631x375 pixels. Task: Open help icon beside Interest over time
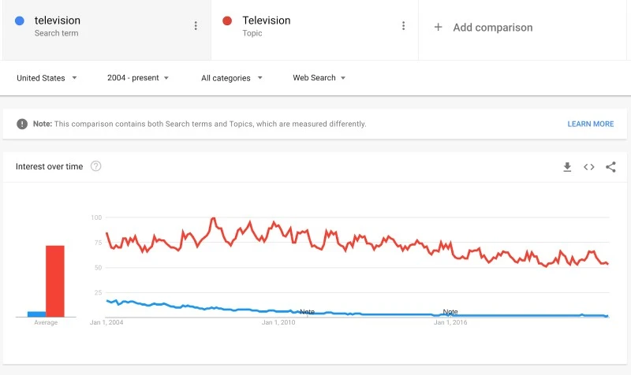coord(96,166)
